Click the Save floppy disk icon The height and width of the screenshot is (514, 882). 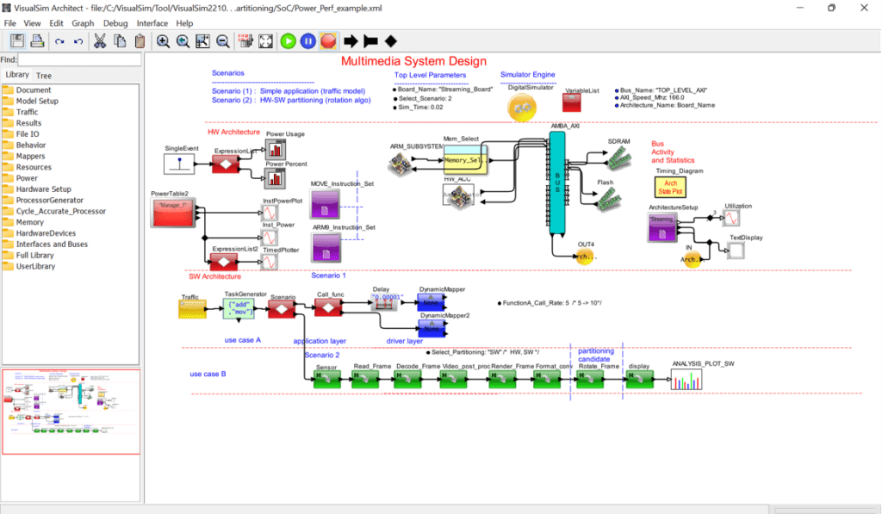click(x=17, y=40)
